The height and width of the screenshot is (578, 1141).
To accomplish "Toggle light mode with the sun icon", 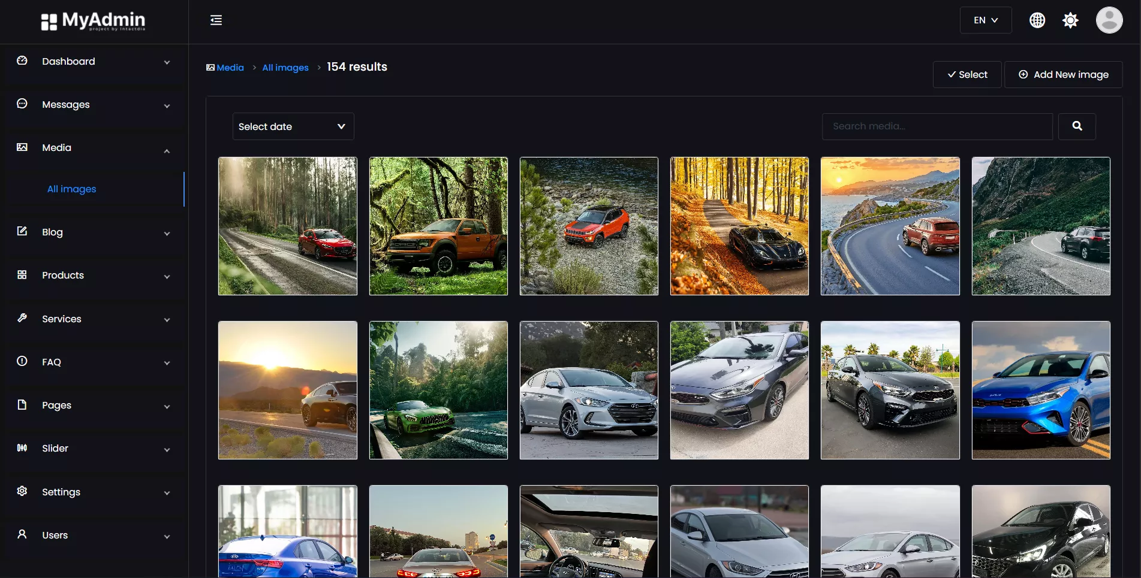I will pos(1070,20).
